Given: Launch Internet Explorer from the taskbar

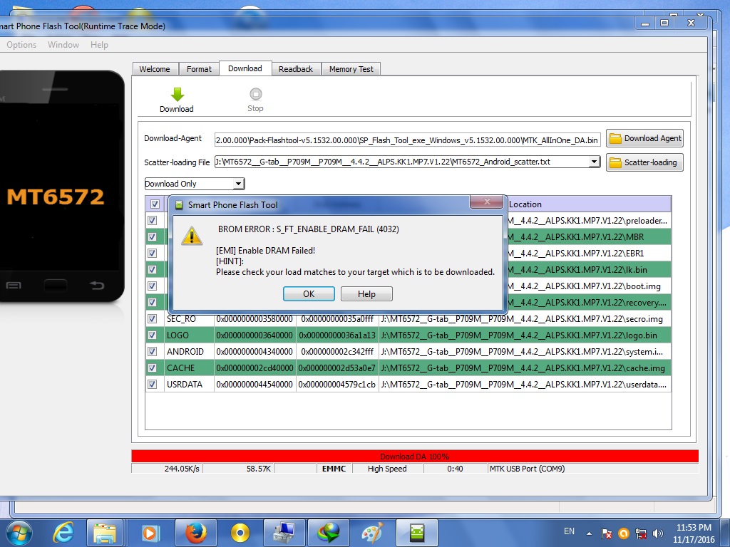Looking at the screenshot, I should tap(63, 533).
